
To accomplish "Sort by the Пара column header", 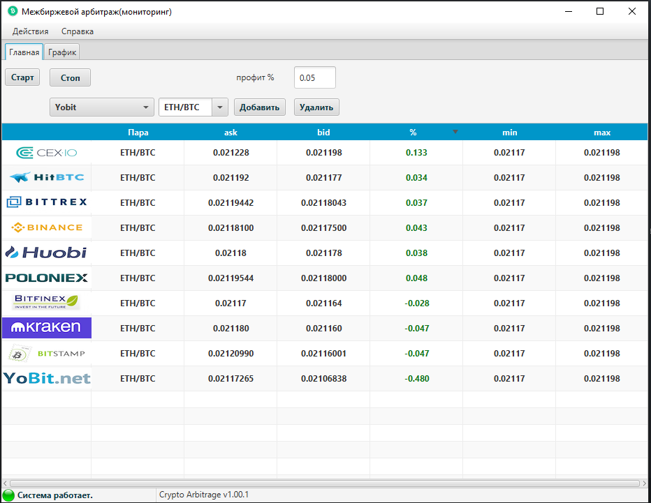I will [138, 133].
